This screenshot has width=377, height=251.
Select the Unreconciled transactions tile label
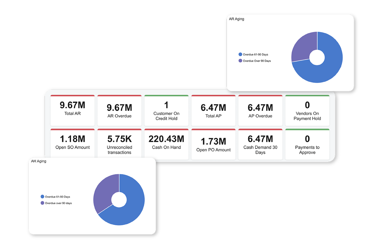pyautogui.click(x=119, y=150)
